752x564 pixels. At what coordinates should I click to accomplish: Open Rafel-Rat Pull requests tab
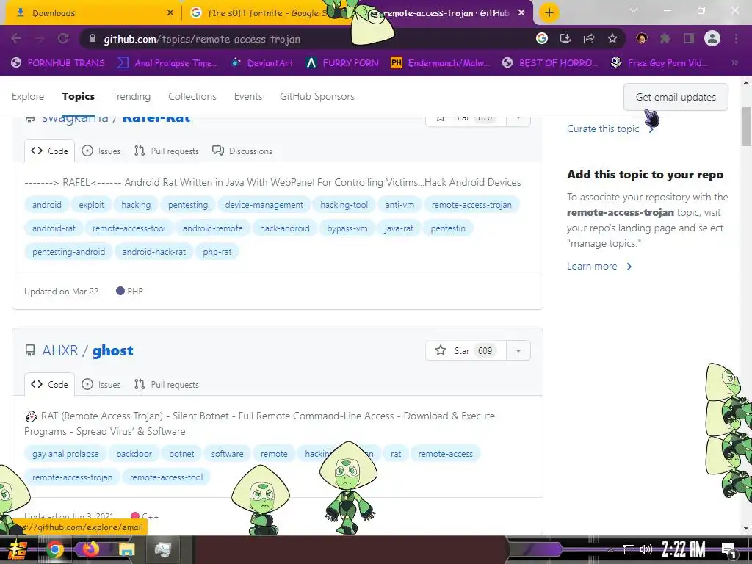[167, 151]
